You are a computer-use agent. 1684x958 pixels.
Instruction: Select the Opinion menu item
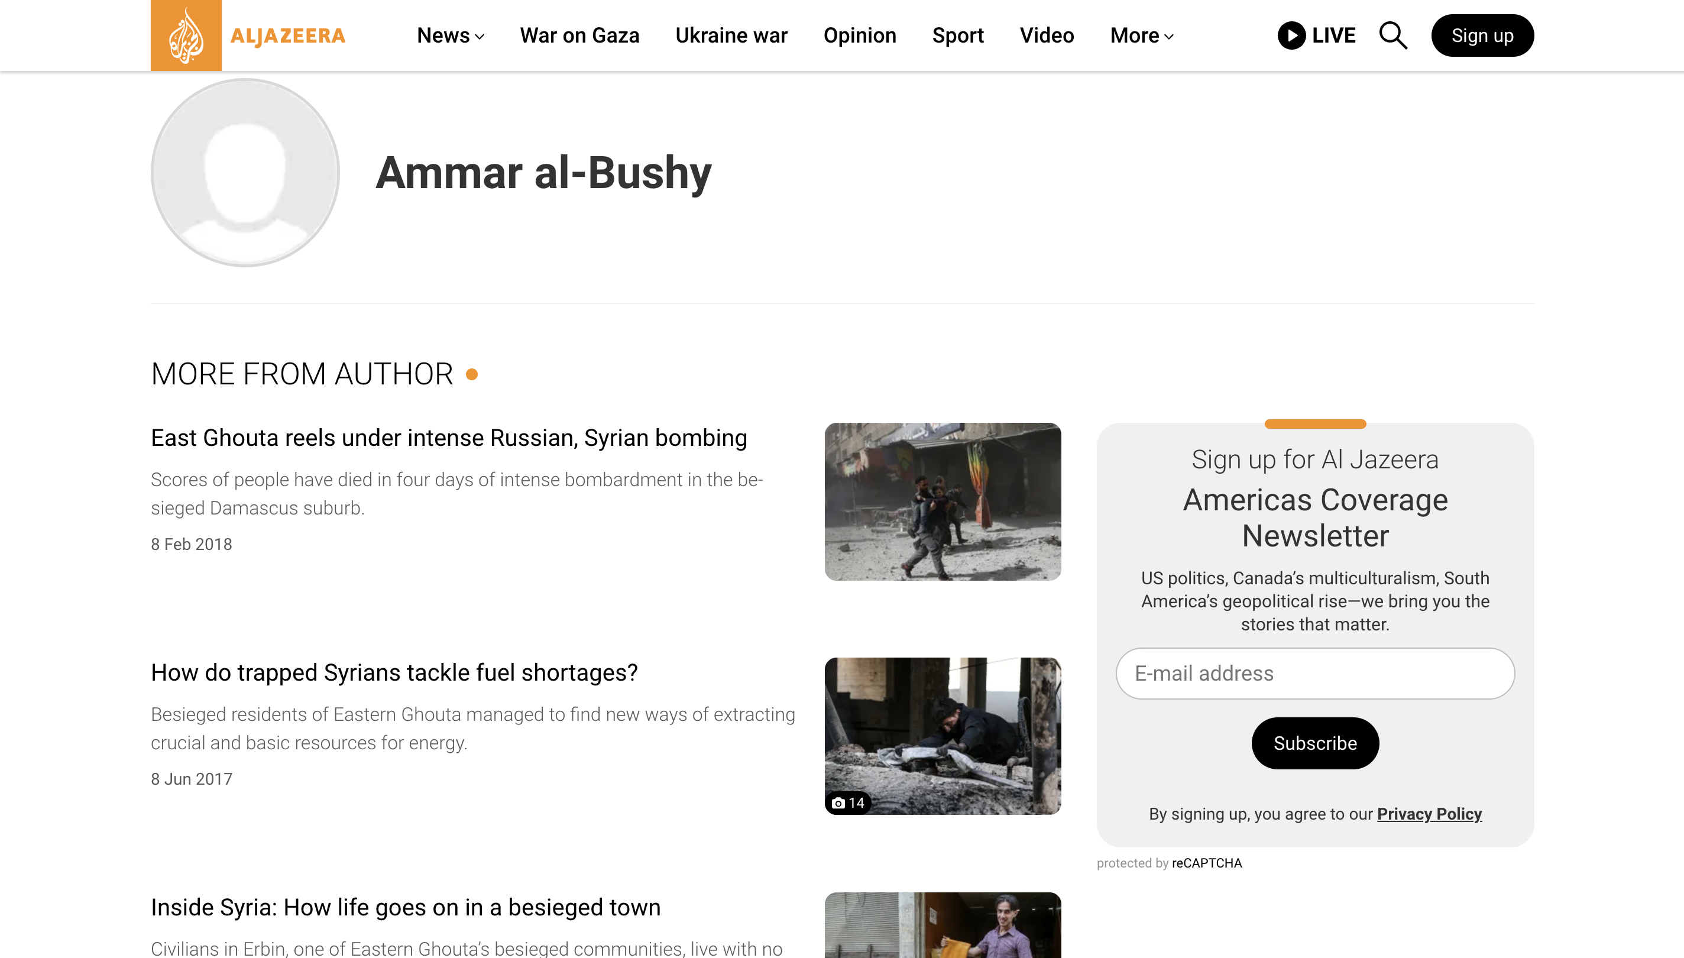860,35
